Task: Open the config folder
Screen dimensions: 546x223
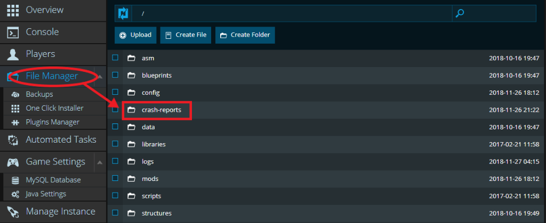Action: coord(151,93)
